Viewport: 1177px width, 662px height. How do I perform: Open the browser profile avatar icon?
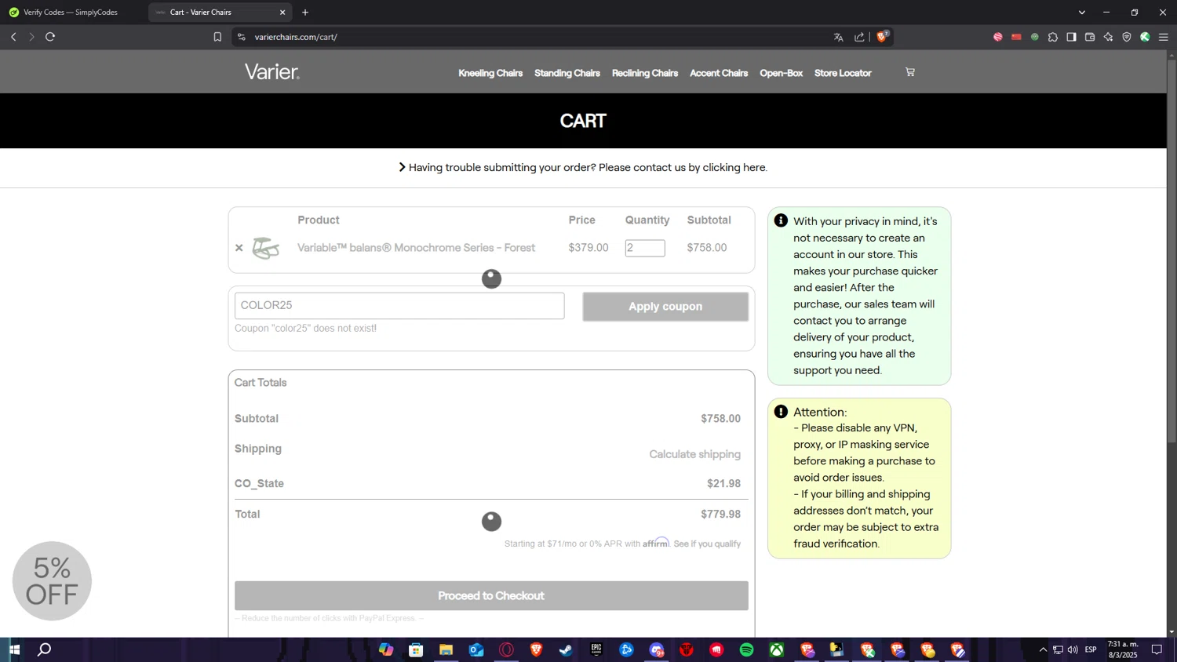(x=1145, y=37)
